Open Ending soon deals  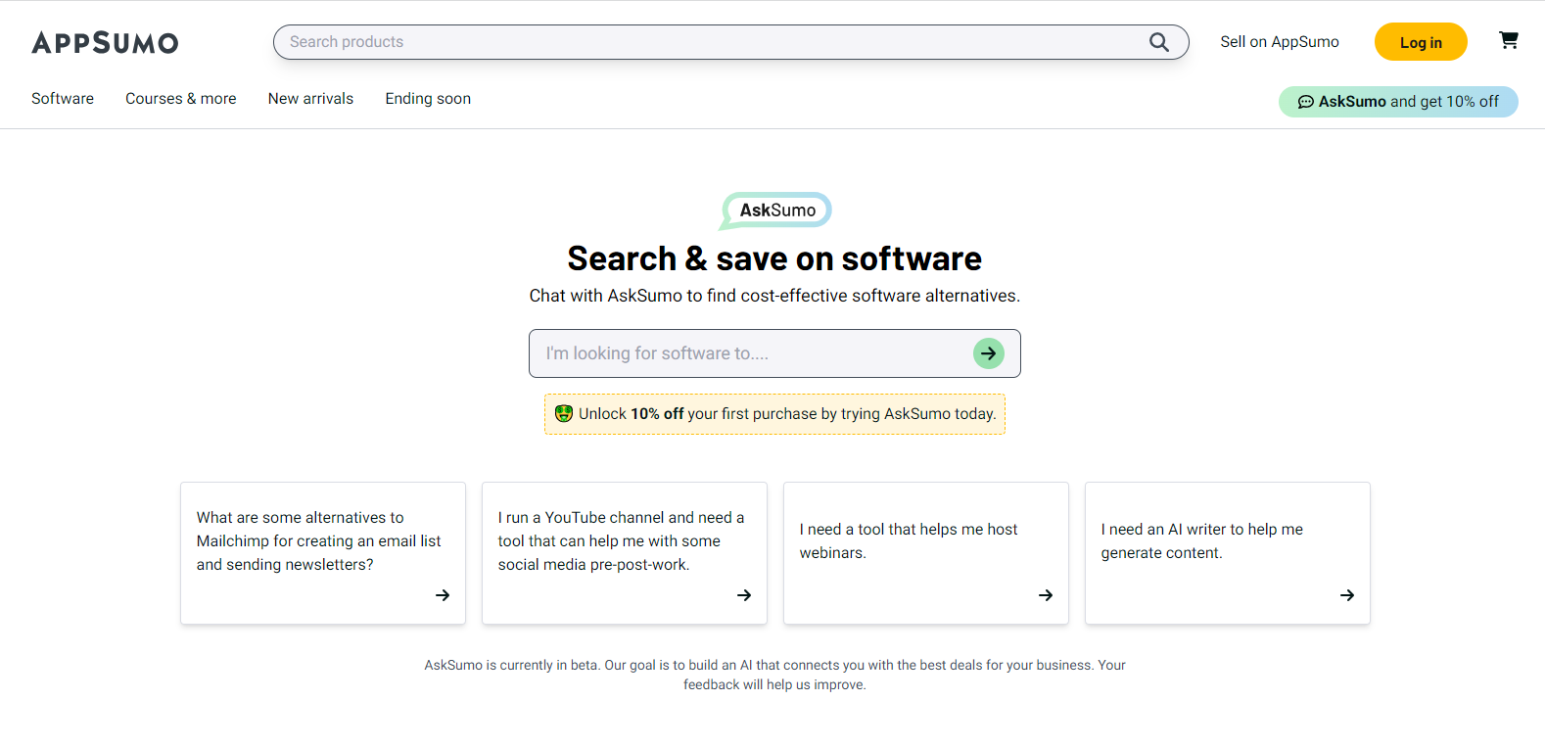(x=428, y=99)
